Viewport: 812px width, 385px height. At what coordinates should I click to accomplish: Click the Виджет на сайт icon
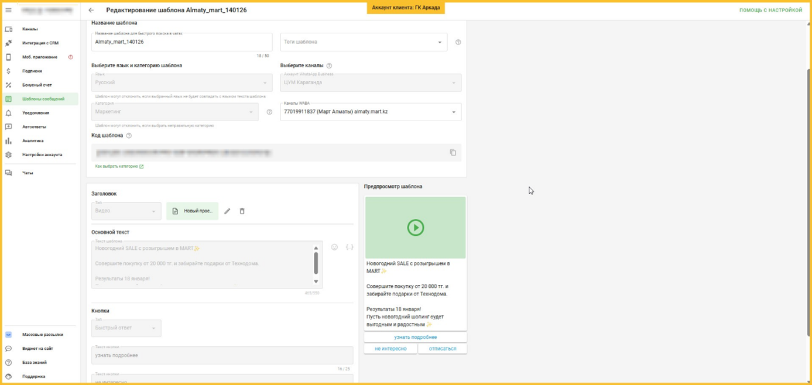[8, 349]
